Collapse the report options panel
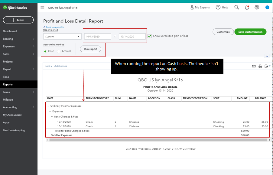Screen dimensions: 273x175 [x=267, y=56]
